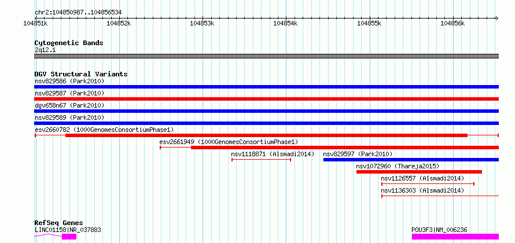Click the ruler's right-pointing arrowhead
Viewport: 515px width, 243px height.
496,18
